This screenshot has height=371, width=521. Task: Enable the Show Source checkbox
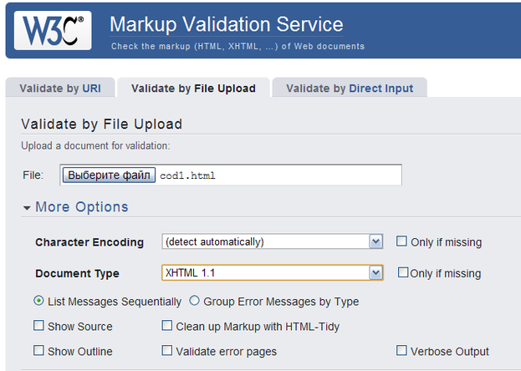pos(39,326)
